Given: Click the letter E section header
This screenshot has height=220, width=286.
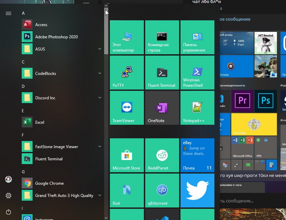Looking at the screenshot, I should [23, 111].
